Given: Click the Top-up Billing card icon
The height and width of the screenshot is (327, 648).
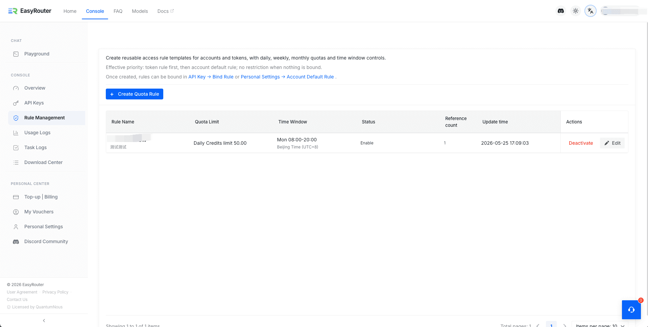Looking at the screenshot, I should tap(16, 197).
